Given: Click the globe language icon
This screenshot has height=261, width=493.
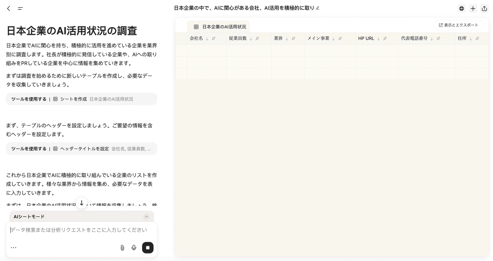Looking at the screenshot, I should [x=461, y=9].
